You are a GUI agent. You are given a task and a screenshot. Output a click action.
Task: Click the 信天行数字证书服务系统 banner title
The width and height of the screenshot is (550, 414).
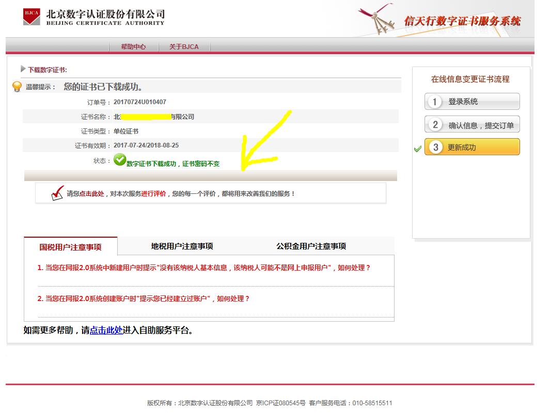coord(462,21)
